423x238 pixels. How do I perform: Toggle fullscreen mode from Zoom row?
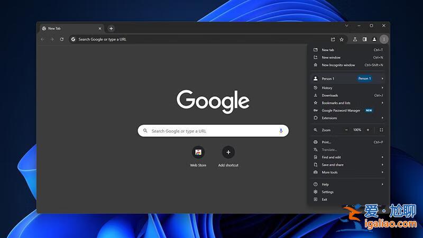381,130
